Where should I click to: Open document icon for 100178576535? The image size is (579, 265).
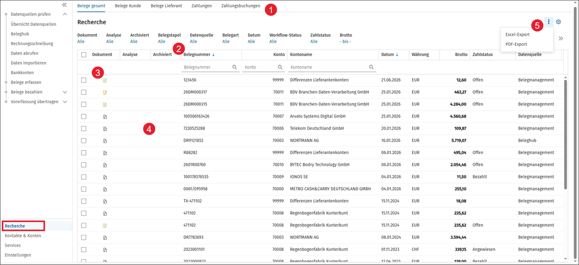pos(105,177)
